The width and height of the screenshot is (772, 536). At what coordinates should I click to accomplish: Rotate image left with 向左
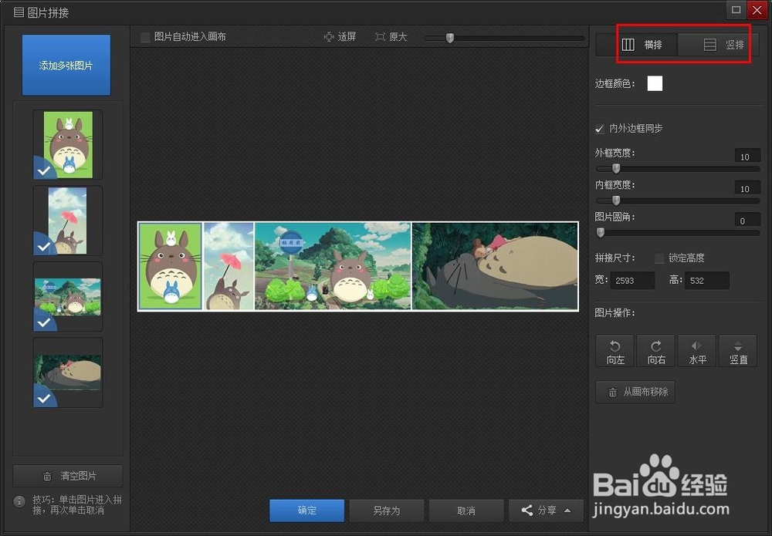615,351
